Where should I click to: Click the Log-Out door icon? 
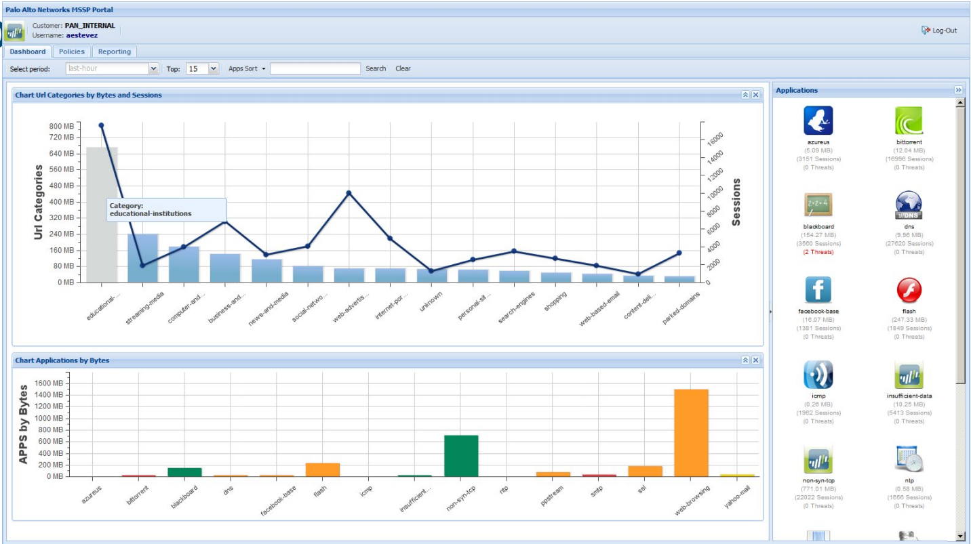[x=926, y=30]
